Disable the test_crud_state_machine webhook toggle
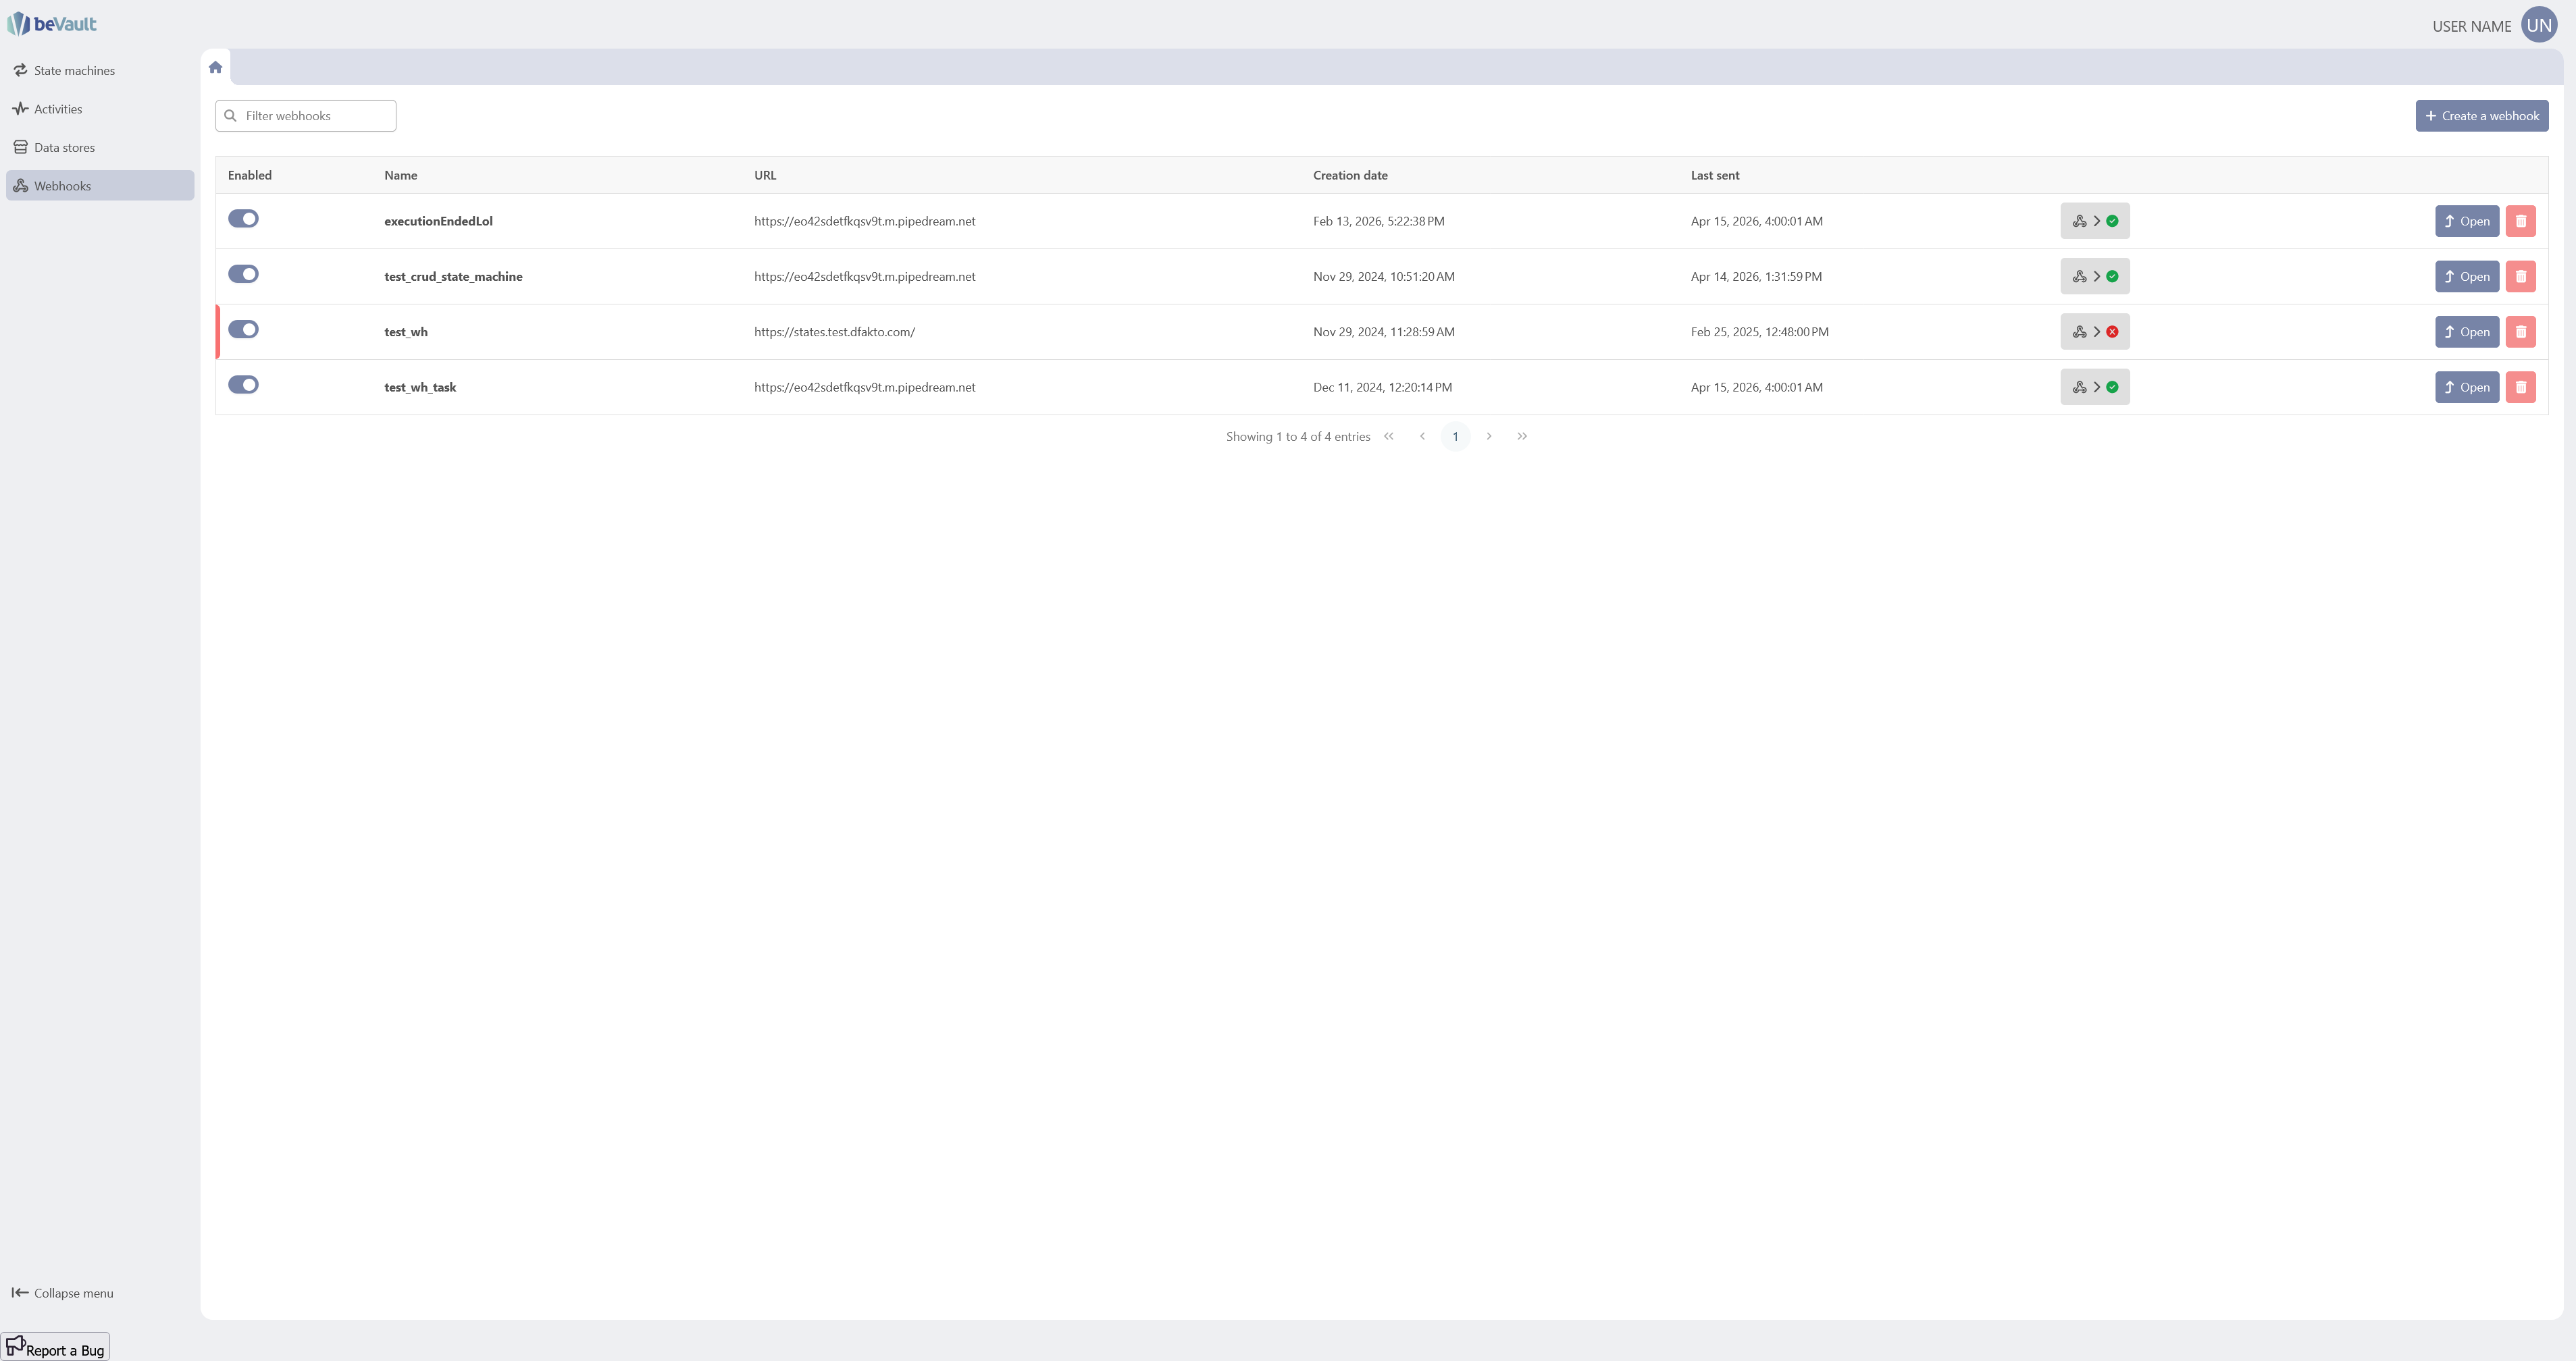Screen dimensions: 2576x1361 click(243, 274)
